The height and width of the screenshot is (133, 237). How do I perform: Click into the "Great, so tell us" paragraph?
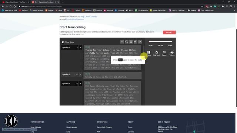tap(113, 75)
